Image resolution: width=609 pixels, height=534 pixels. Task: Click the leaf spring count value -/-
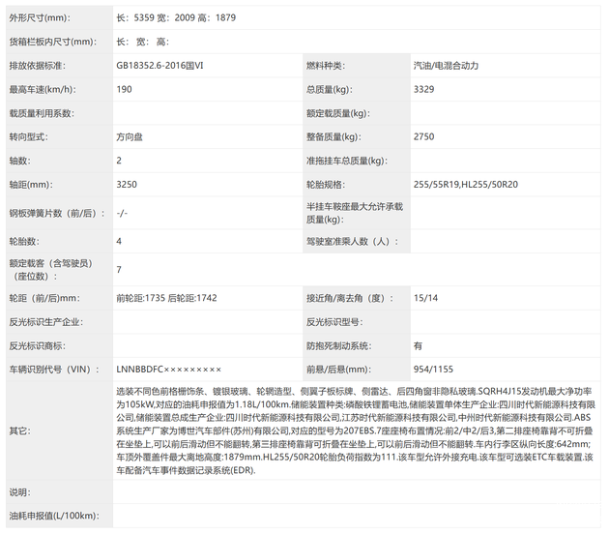122,212
